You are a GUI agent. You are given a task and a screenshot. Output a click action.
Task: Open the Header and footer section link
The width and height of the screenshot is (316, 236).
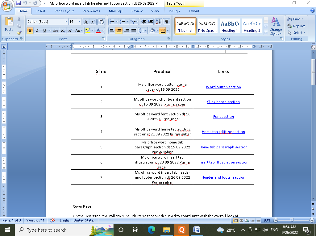pos(223,177)
